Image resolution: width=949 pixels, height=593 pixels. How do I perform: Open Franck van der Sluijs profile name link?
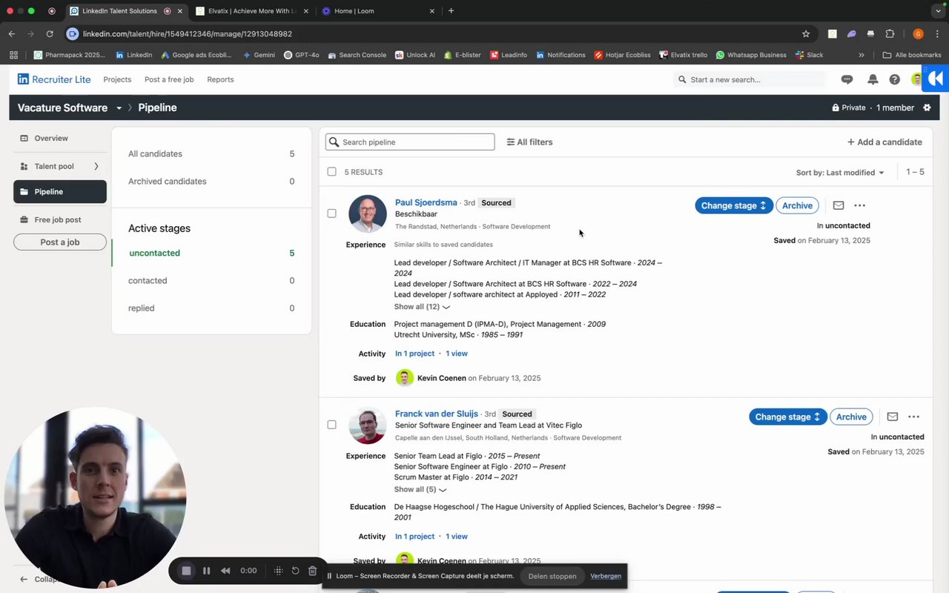pos(437,414)
